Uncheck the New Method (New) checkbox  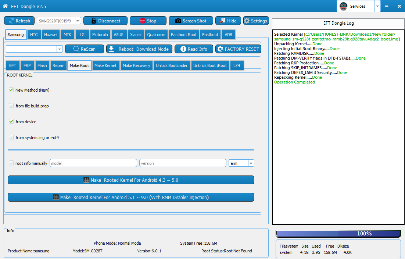pyautogui.click(x=11, y=90)
